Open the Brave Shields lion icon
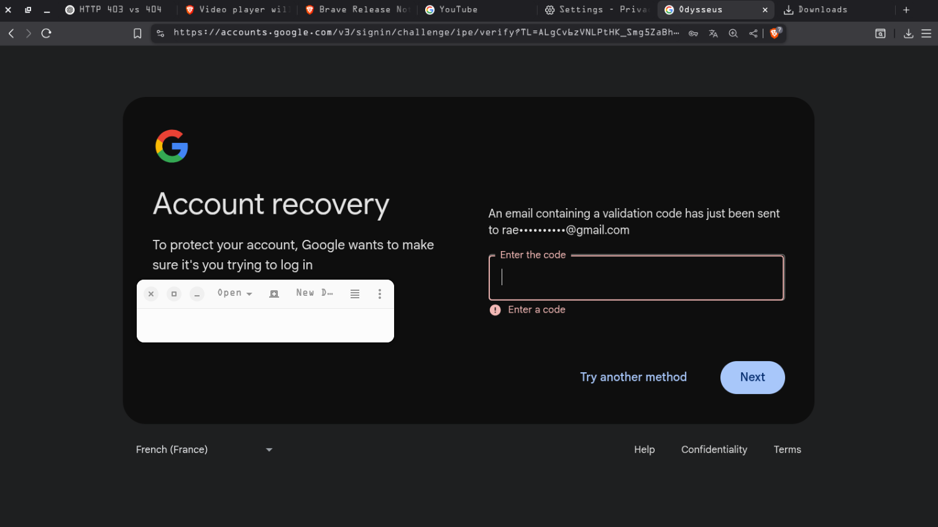This screenshot has width=938, height=527. click(x=775, y=33)
